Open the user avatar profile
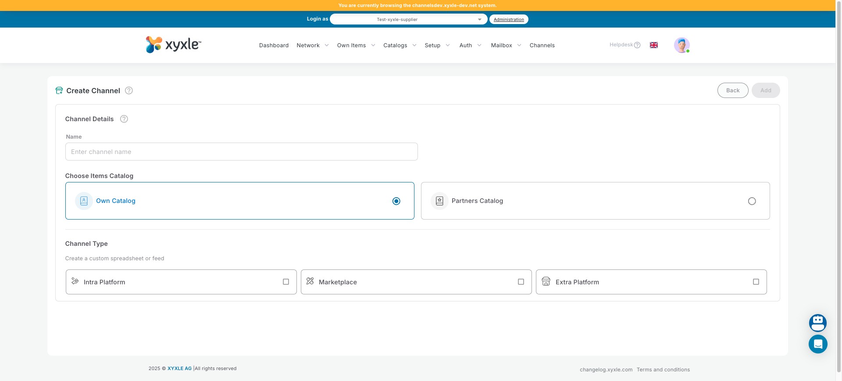This screenshot has width=842, height=381. 681,45
